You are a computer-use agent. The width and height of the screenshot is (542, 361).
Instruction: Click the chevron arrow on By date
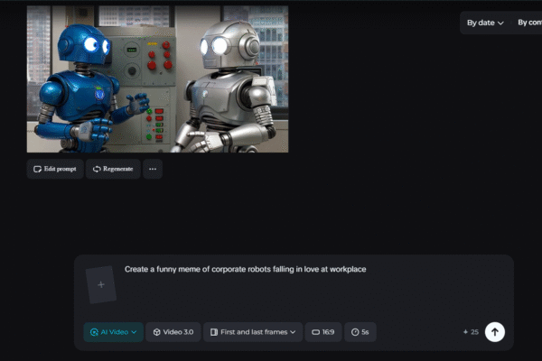tap(500, 23)
